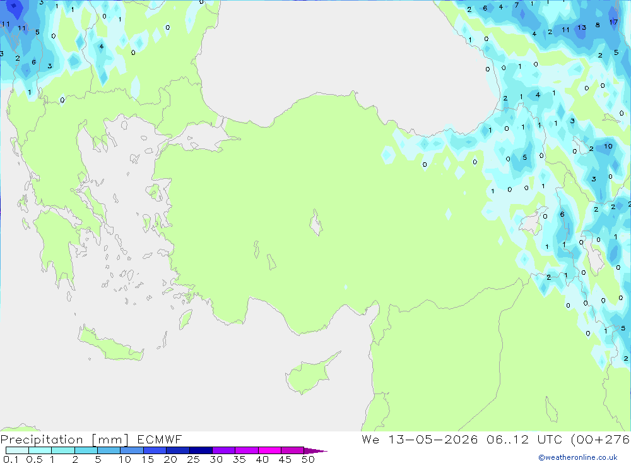Image resolution: width=631 pixels, height=463 pixels.
Task: Select the 30–35 mm purple legend swatch
Action: click(224, 450)
